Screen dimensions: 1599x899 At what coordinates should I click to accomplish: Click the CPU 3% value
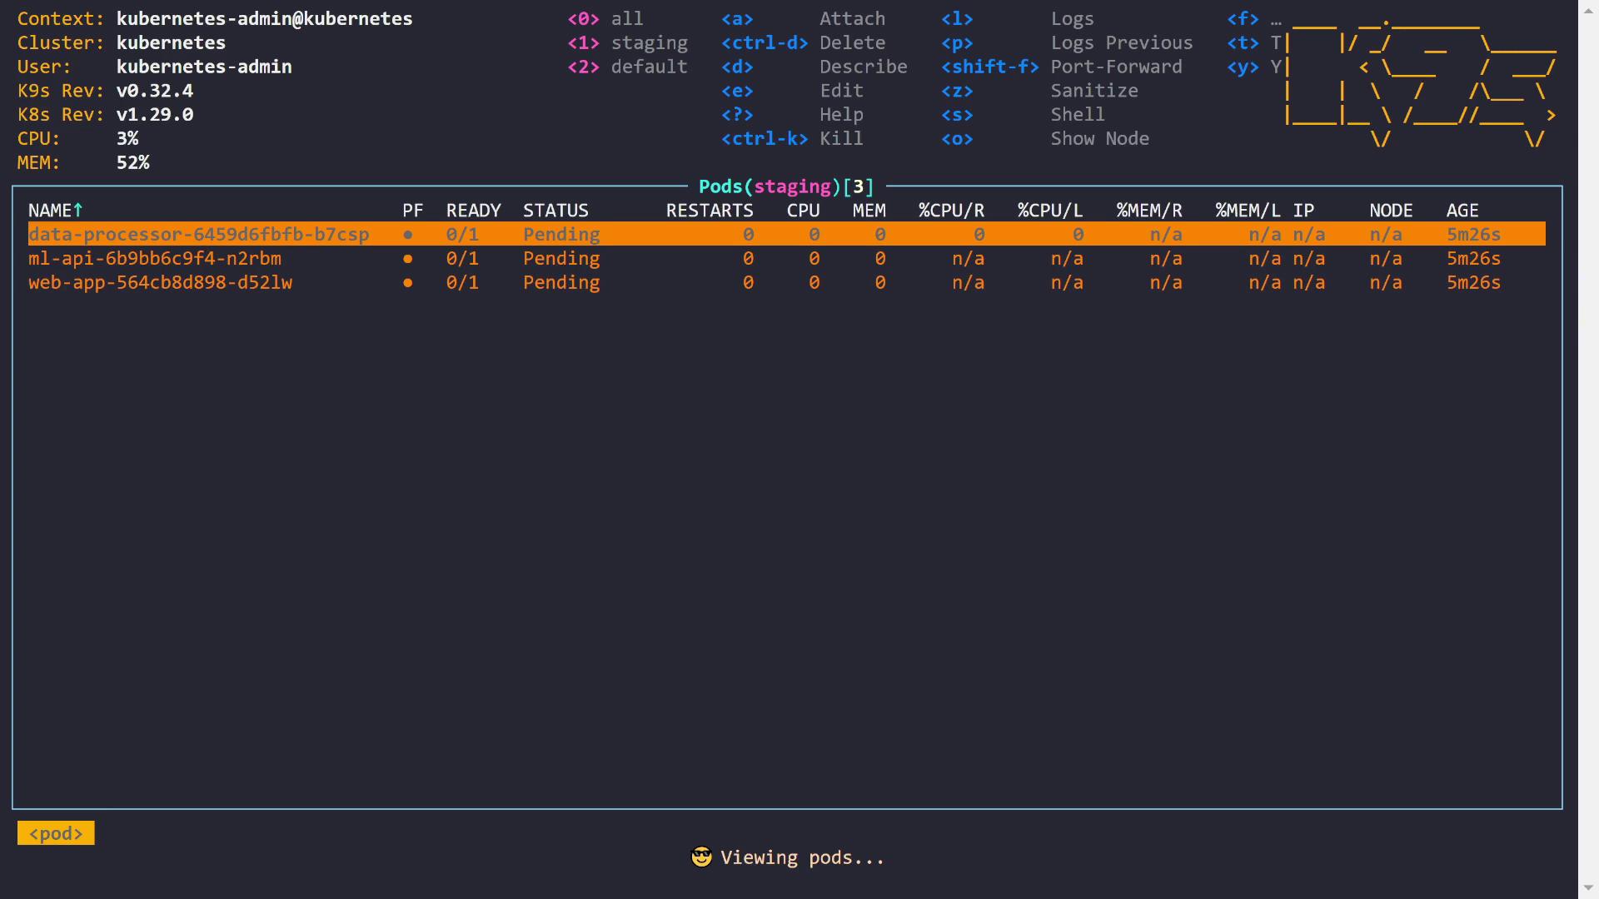tap(127, 139)
